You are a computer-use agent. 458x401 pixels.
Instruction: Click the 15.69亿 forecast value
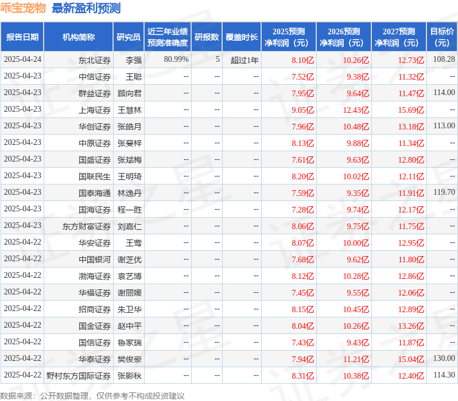pos(411,110)
